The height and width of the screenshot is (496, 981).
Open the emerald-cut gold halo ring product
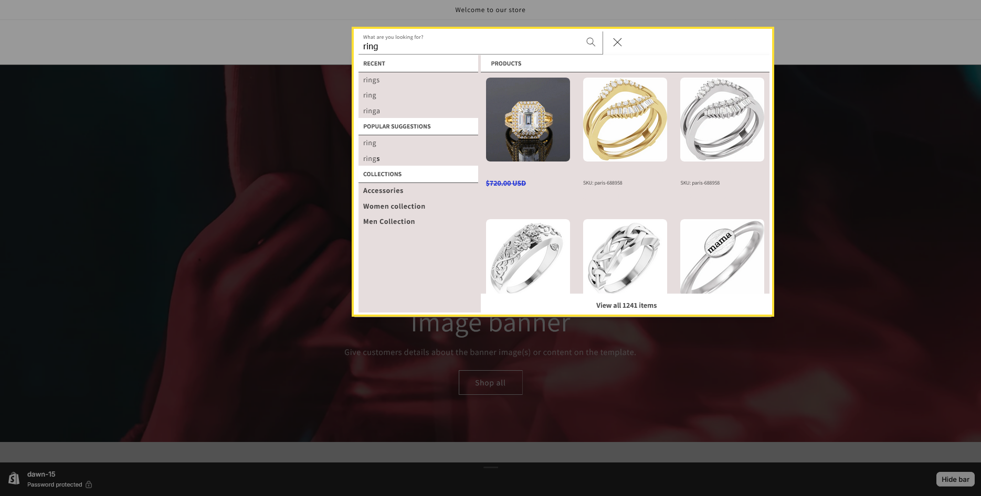point(528,120)
